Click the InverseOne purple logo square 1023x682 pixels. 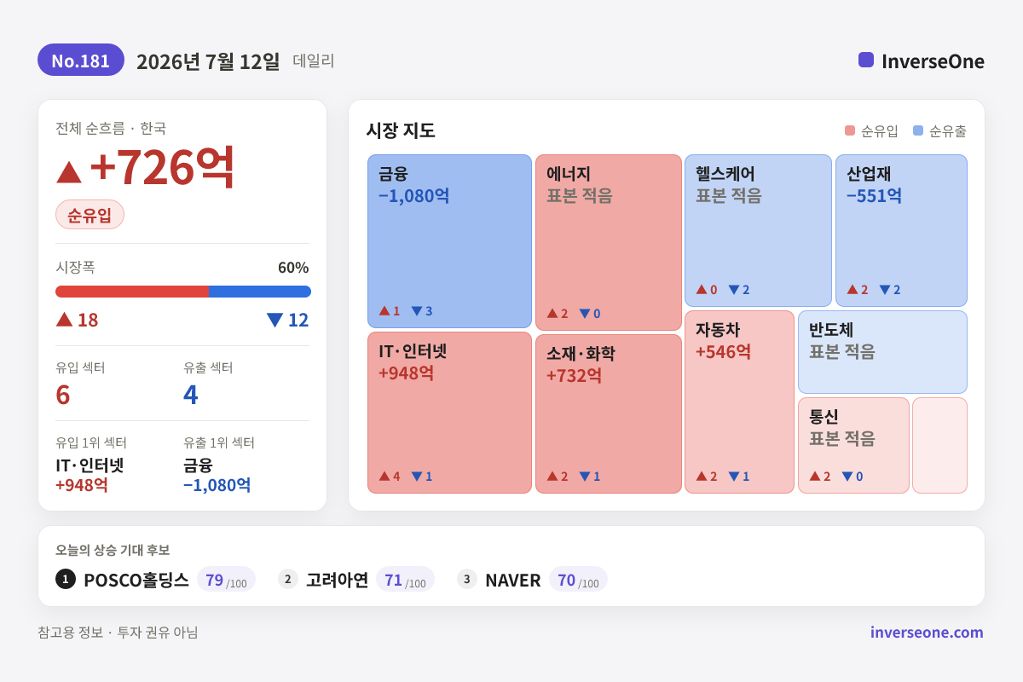pos(866,60)
